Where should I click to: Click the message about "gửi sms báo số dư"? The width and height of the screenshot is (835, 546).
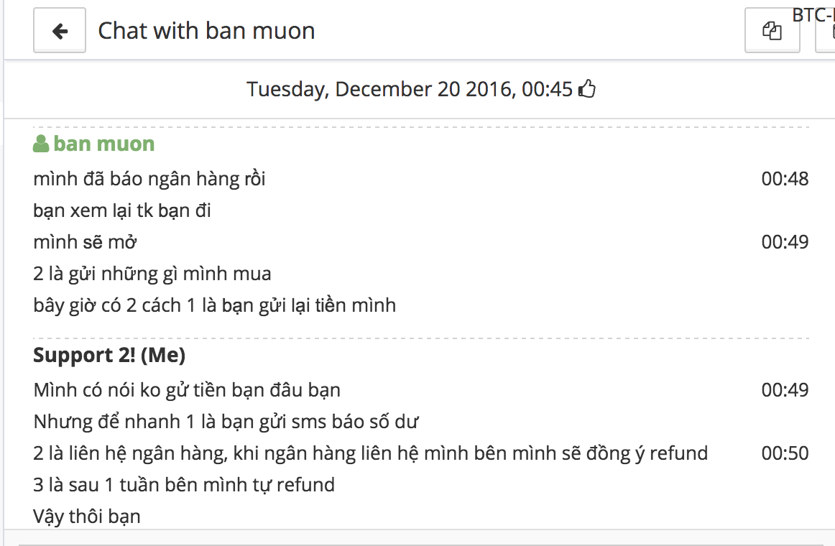tap(226, 422)
